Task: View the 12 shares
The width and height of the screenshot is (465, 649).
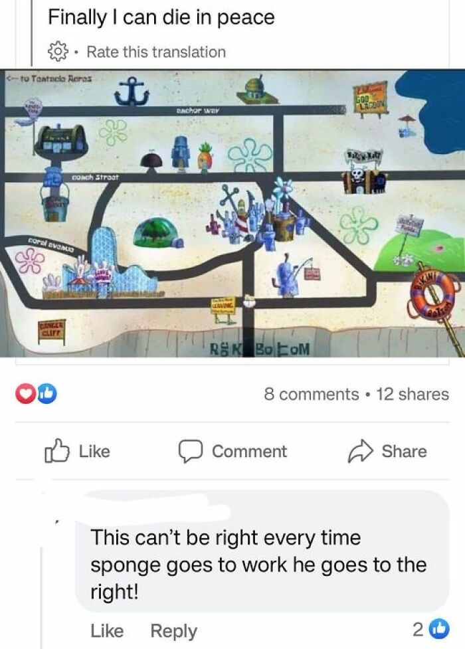Action: click(x=413, y=394)
